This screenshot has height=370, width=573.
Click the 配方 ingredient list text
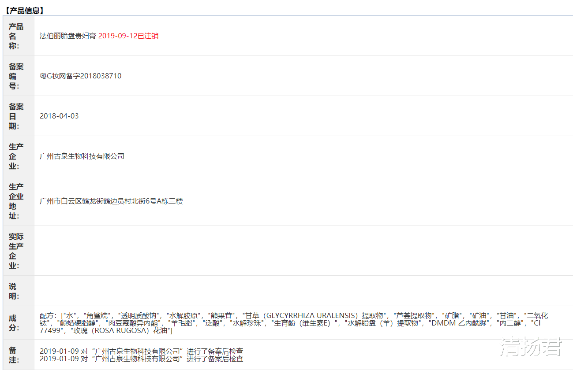pyautogui.click(x=294, y=323)
